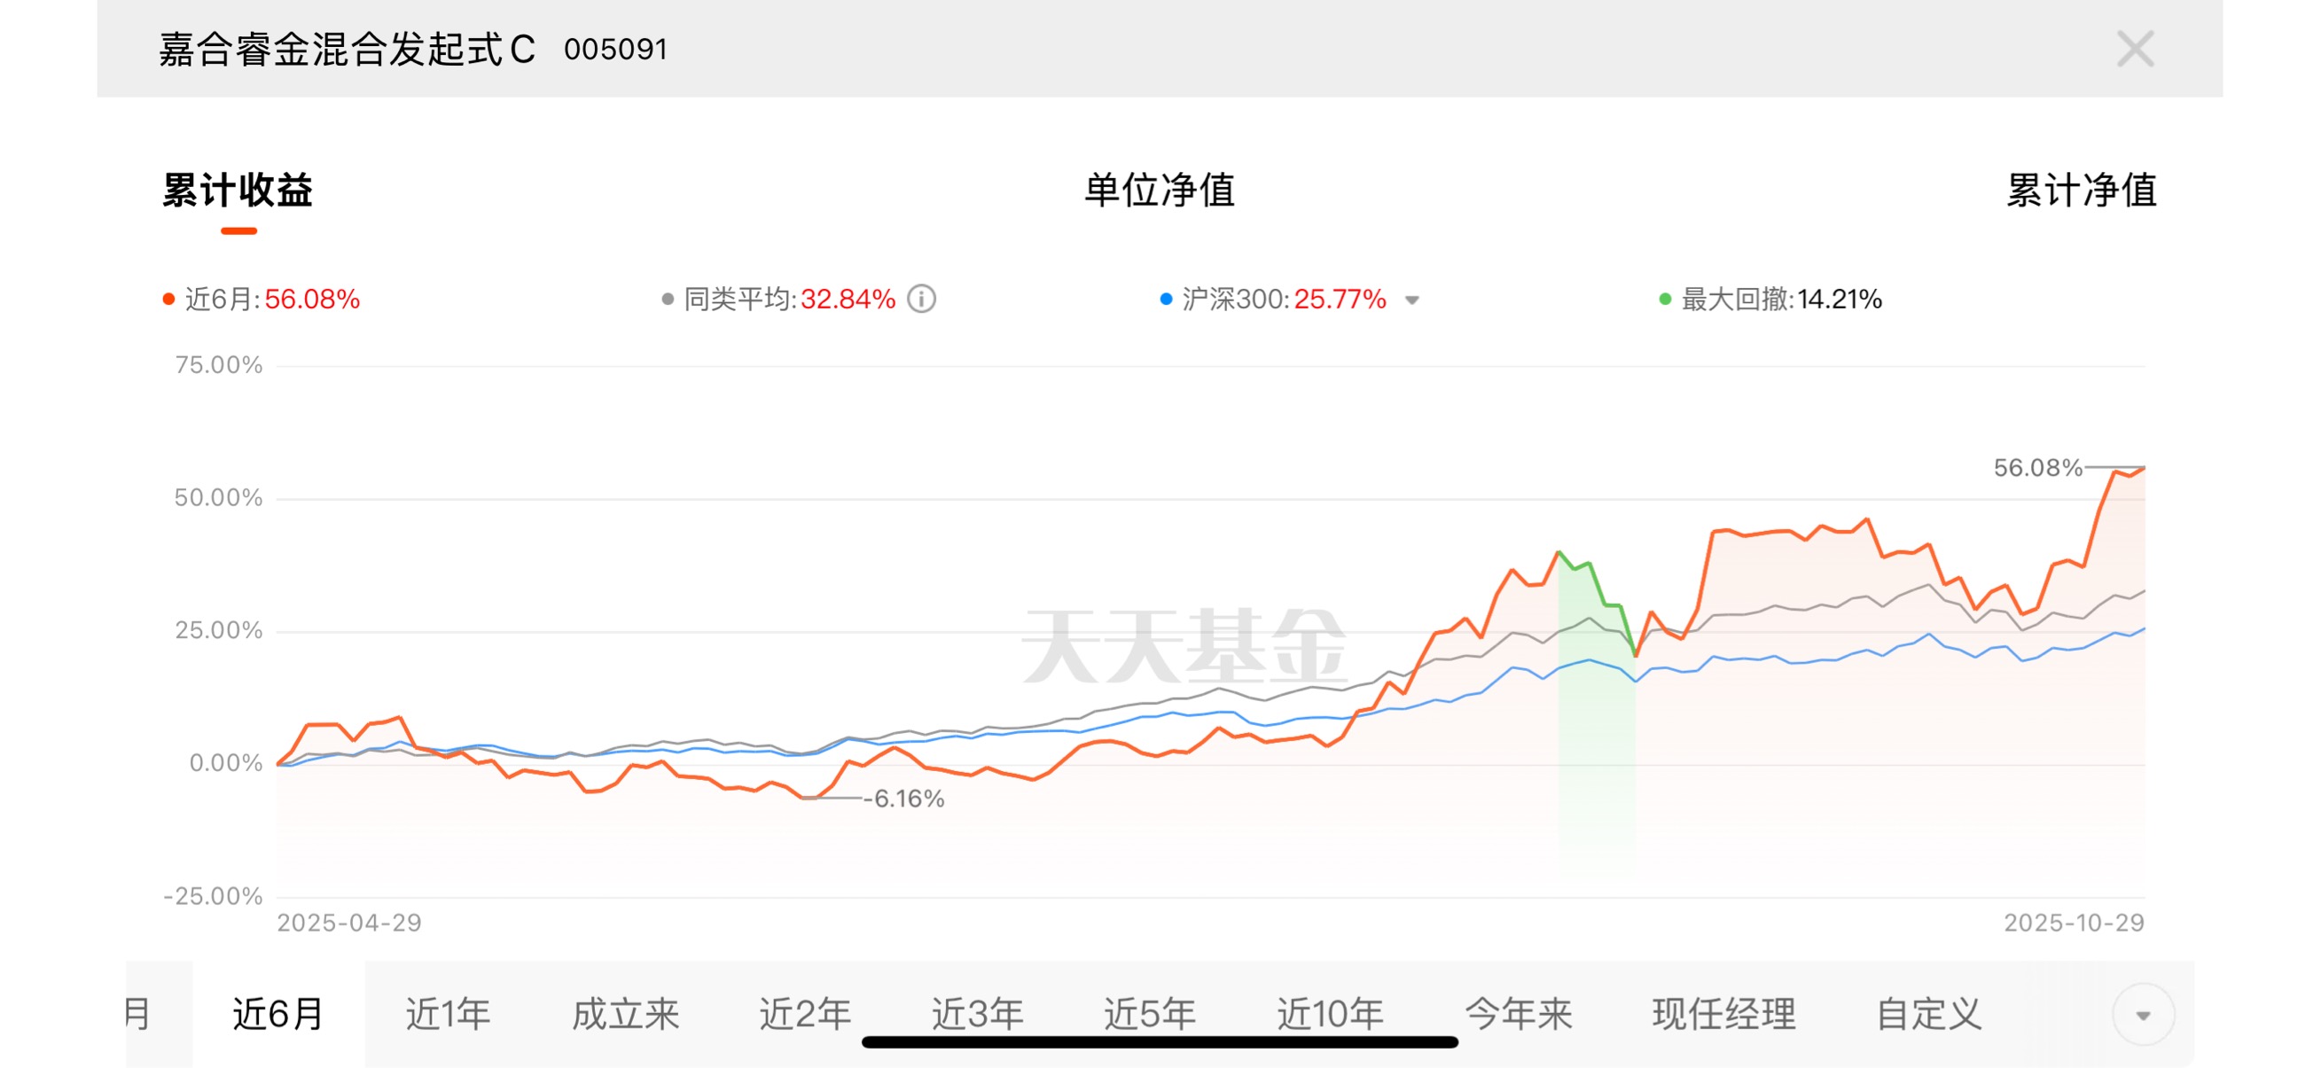Select the 近1年 time range

448,1014
